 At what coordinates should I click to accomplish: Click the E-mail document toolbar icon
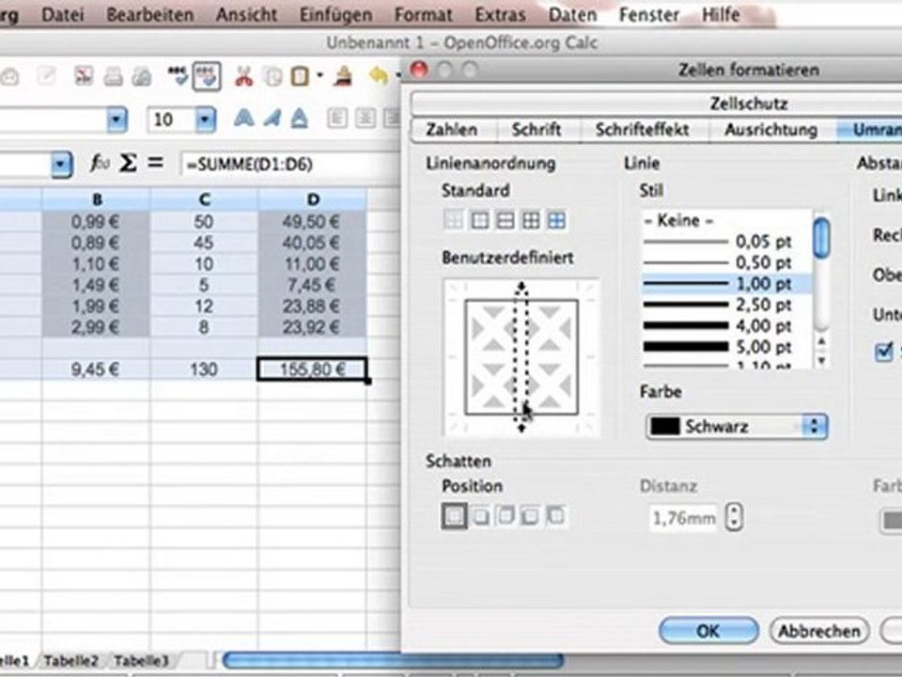click(10, 76)
